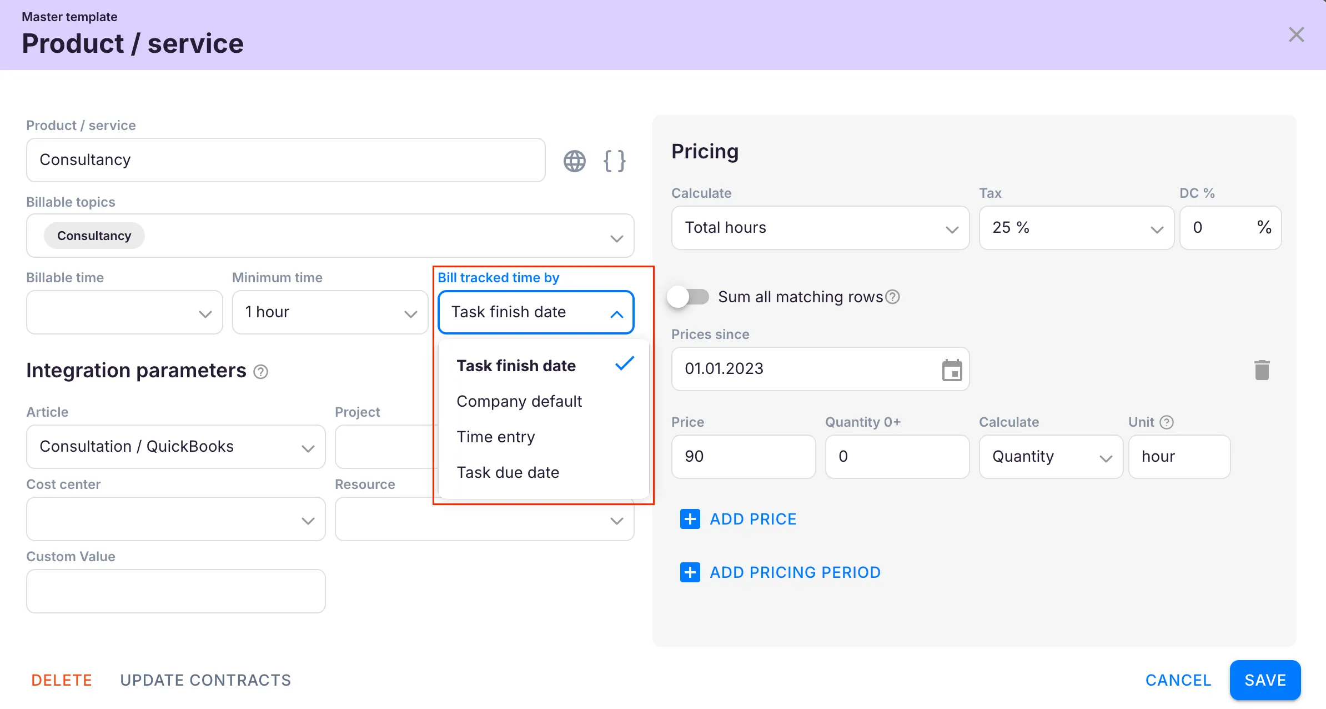1326x709 pixels.
Task: Enable Sum all matching rows toggle
Action: (689, 297)
